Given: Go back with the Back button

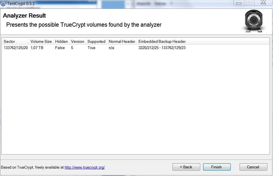Looking at the screenshot, I should click(186, 167).
